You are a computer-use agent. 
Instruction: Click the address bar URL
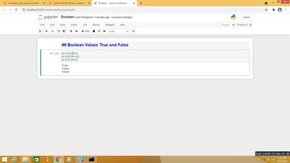pyautogui.click(x=51, y=10)
